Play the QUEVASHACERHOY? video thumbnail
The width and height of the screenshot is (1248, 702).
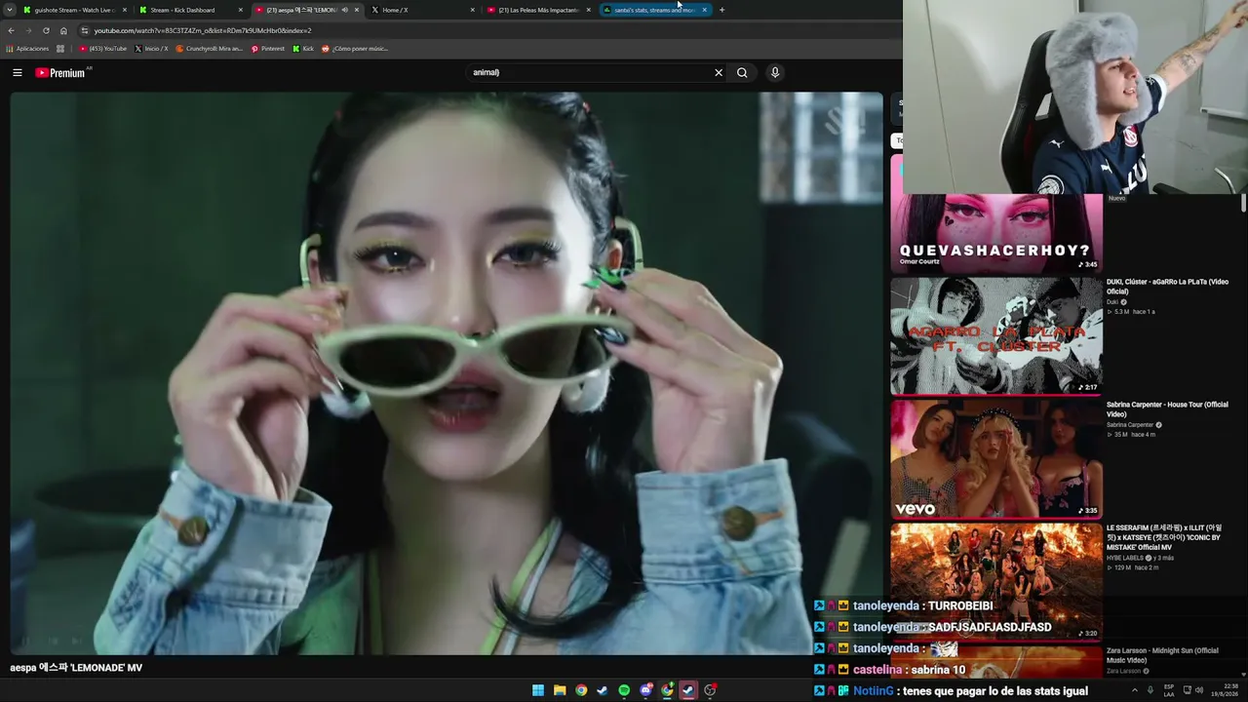click(995, 233)
